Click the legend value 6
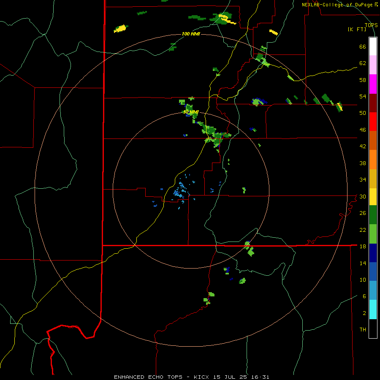This screenshot has height=380, width=380. click(x=364, y=296)
